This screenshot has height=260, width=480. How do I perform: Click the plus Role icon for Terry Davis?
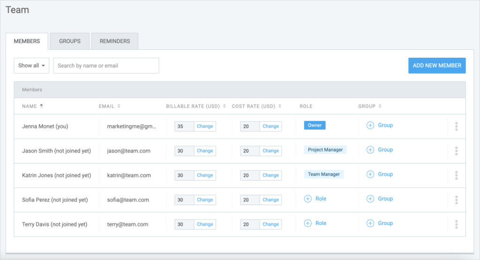(307, 223)
